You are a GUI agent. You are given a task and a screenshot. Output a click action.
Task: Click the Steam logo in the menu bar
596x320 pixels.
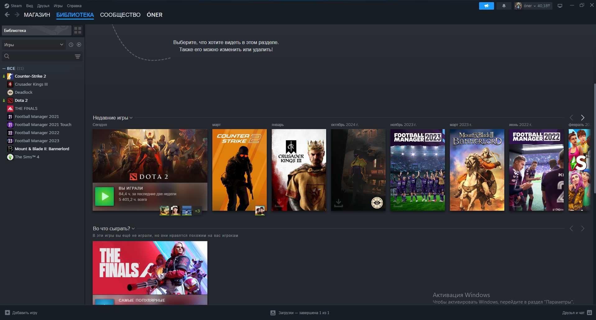coord(7,6)
